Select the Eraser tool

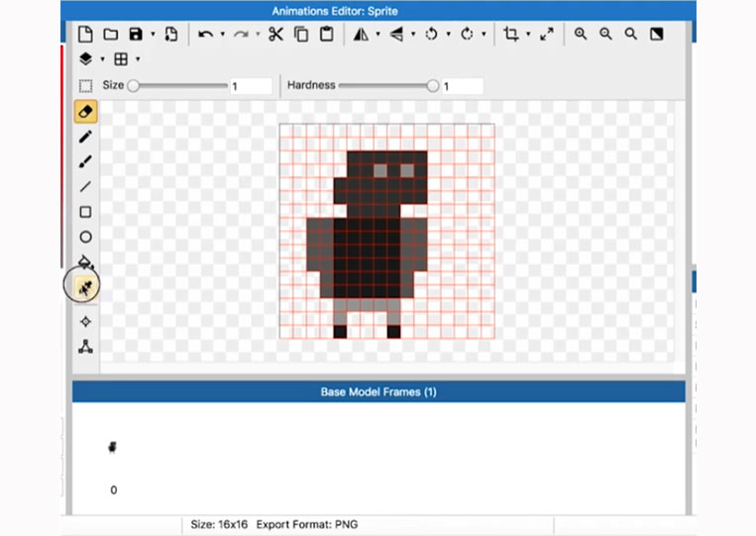(x=86, y=112)
